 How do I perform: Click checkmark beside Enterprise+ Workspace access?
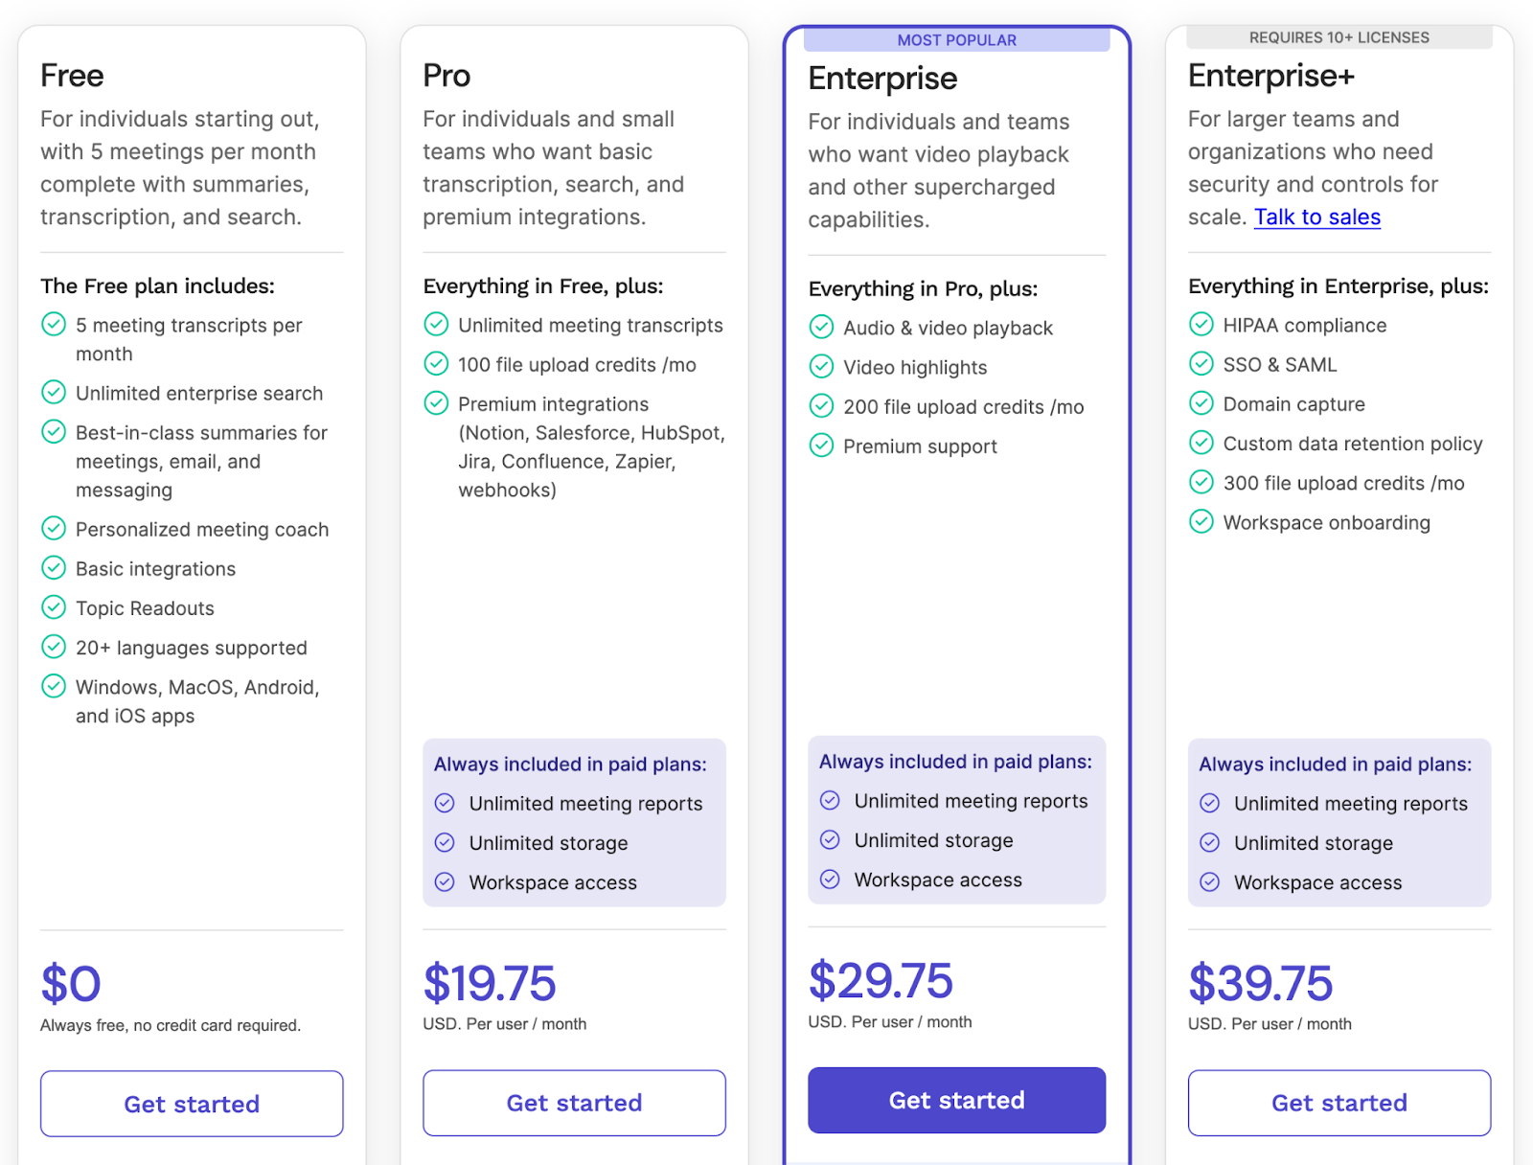tap(1210, 882)
